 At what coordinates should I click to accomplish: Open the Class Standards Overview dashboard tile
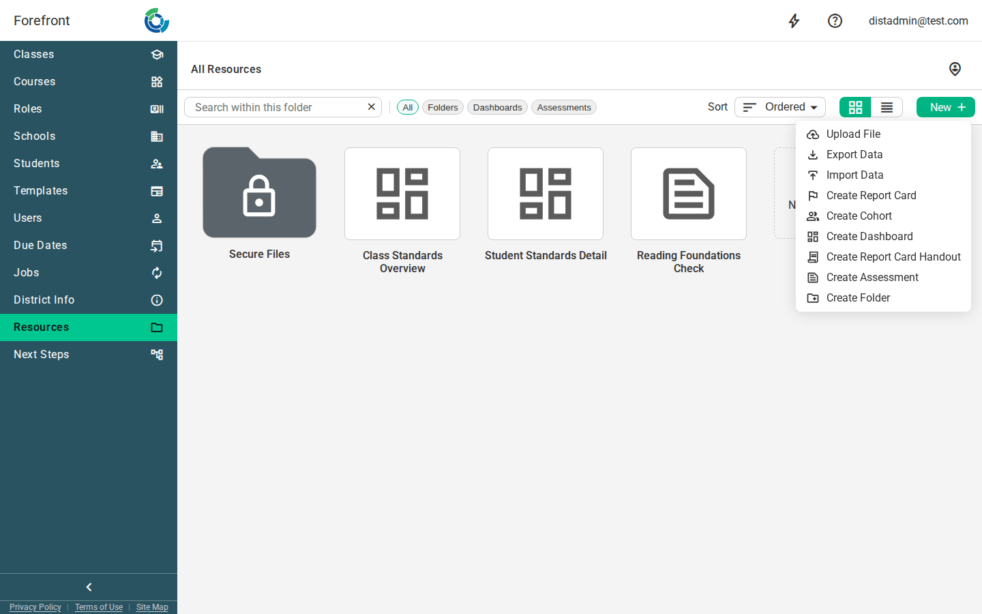click(x=402, y=194)
